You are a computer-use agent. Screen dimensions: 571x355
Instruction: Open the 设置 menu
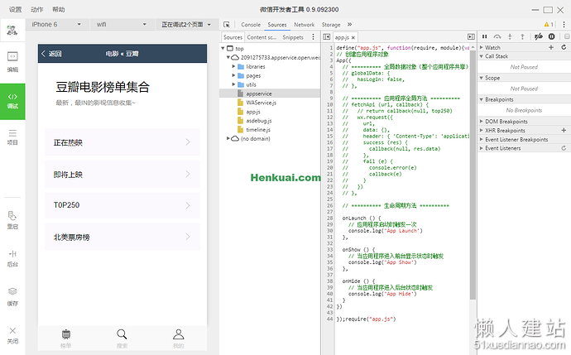(x=15, y=9)
